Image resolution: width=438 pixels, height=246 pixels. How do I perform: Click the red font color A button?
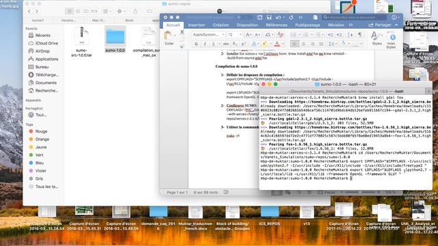click(x=276, y=44)
